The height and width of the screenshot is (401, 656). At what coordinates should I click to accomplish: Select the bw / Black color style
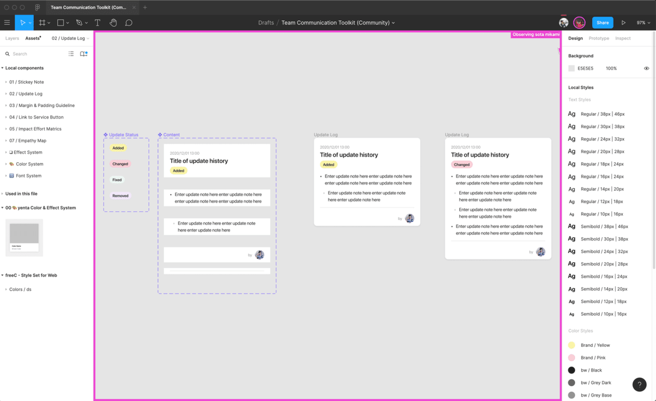click(585, 370)
